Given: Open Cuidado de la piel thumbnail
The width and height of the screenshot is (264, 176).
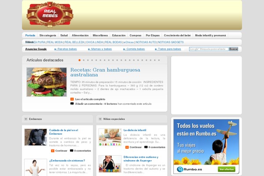Looking at the screenshot, I should (36, 137).
